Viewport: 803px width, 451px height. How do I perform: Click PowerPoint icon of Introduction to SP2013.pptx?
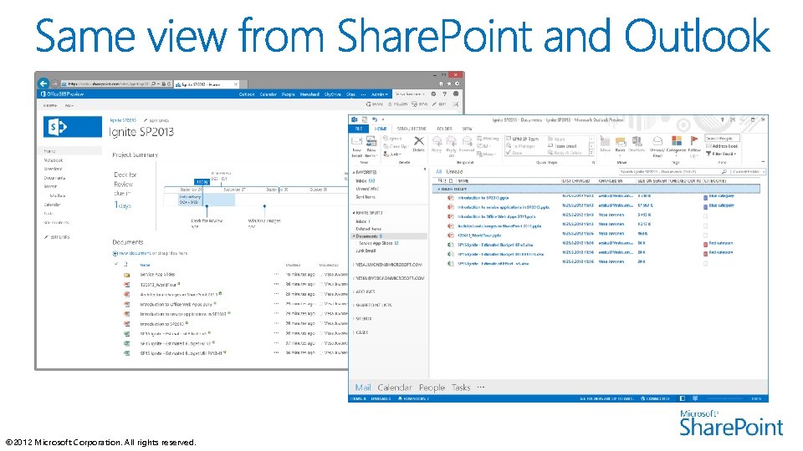click(450, 198)
